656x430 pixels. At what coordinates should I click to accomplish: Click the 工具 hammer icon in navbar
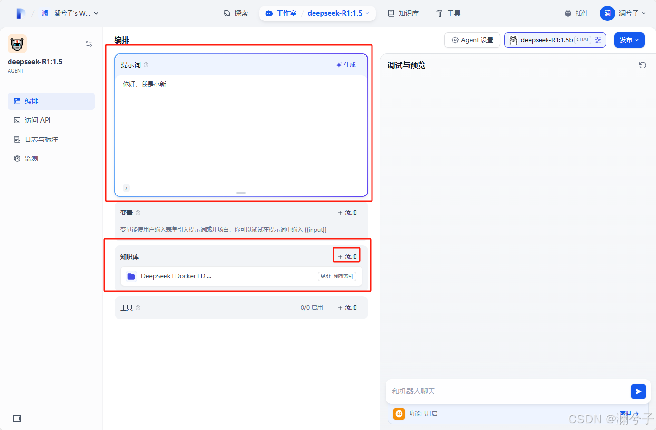(440, 13)
